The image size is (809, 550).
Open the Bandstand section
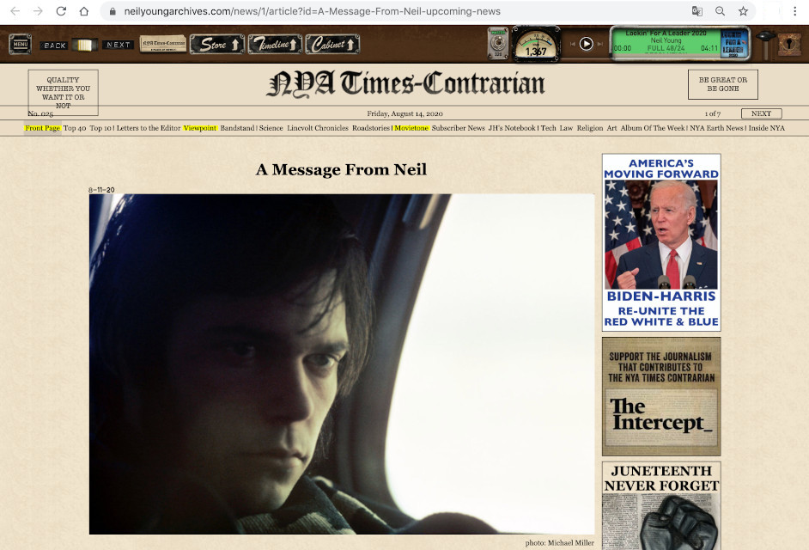point(237,128)
